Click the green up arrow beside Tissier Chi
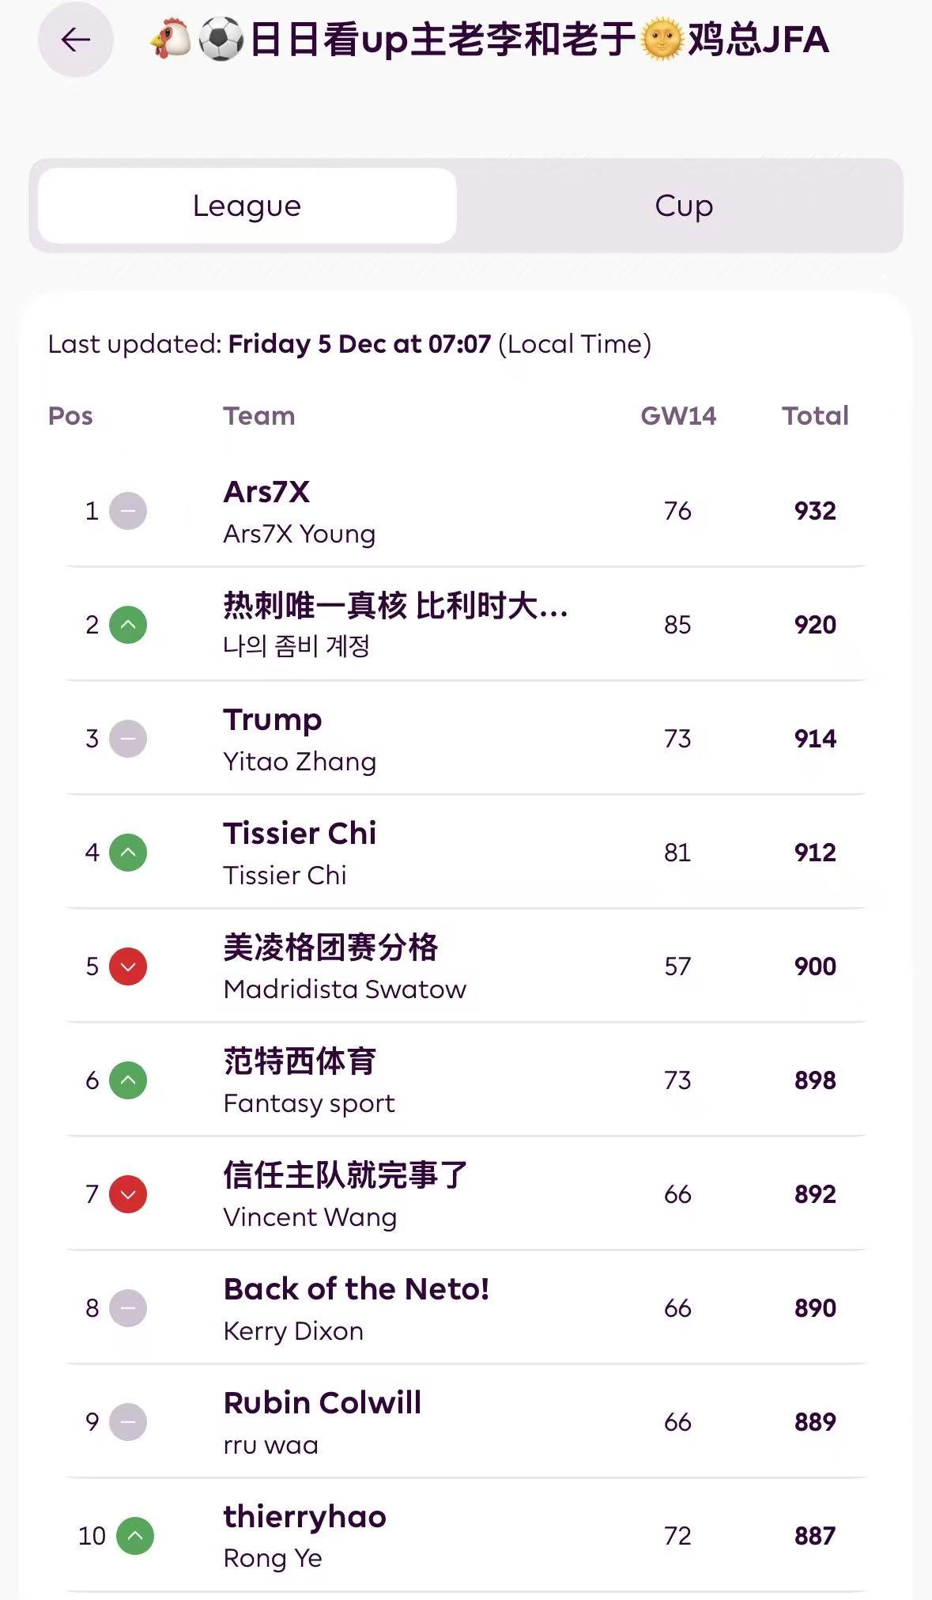Image resolution: width=932 pixels, height=1600 pixels. point(128,853)
